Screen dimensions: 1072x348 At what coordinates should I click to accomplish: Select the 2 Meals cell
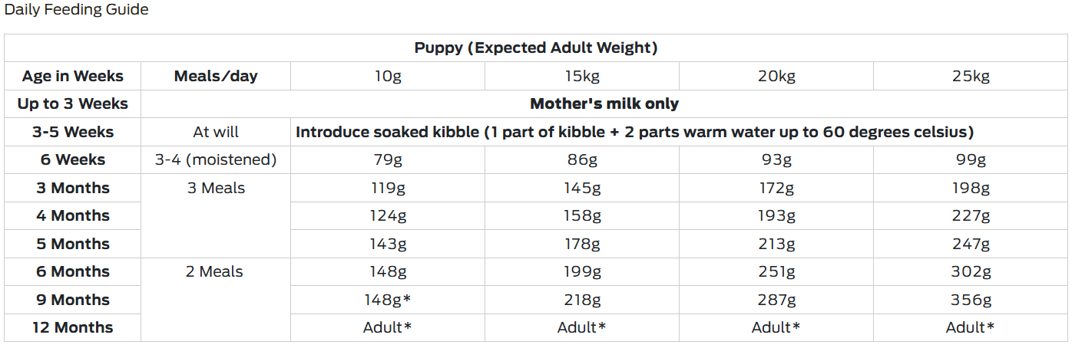tap(214, 271)
